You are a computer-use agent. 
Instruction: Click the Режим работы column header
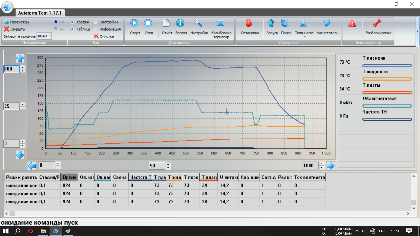pos(21,177)
